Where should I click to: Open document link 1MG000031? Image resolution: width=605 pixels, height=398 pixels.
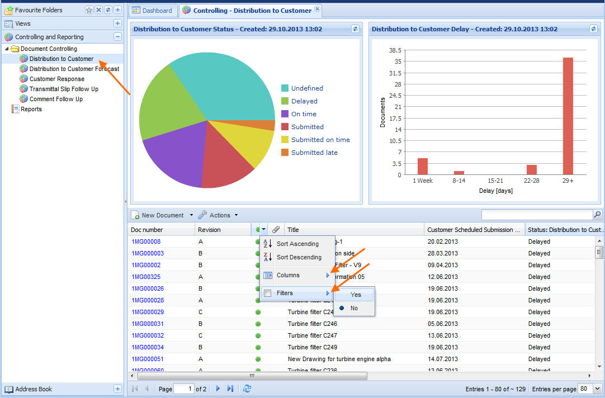point(148,324)
